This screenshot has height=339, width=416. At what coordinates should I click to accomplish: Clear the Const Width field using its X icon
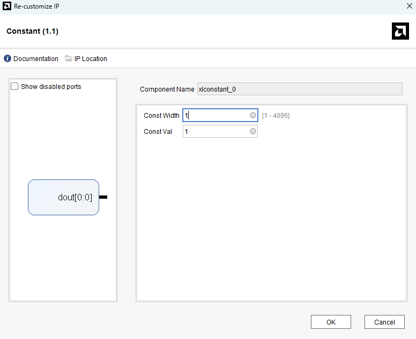(253, 115)
